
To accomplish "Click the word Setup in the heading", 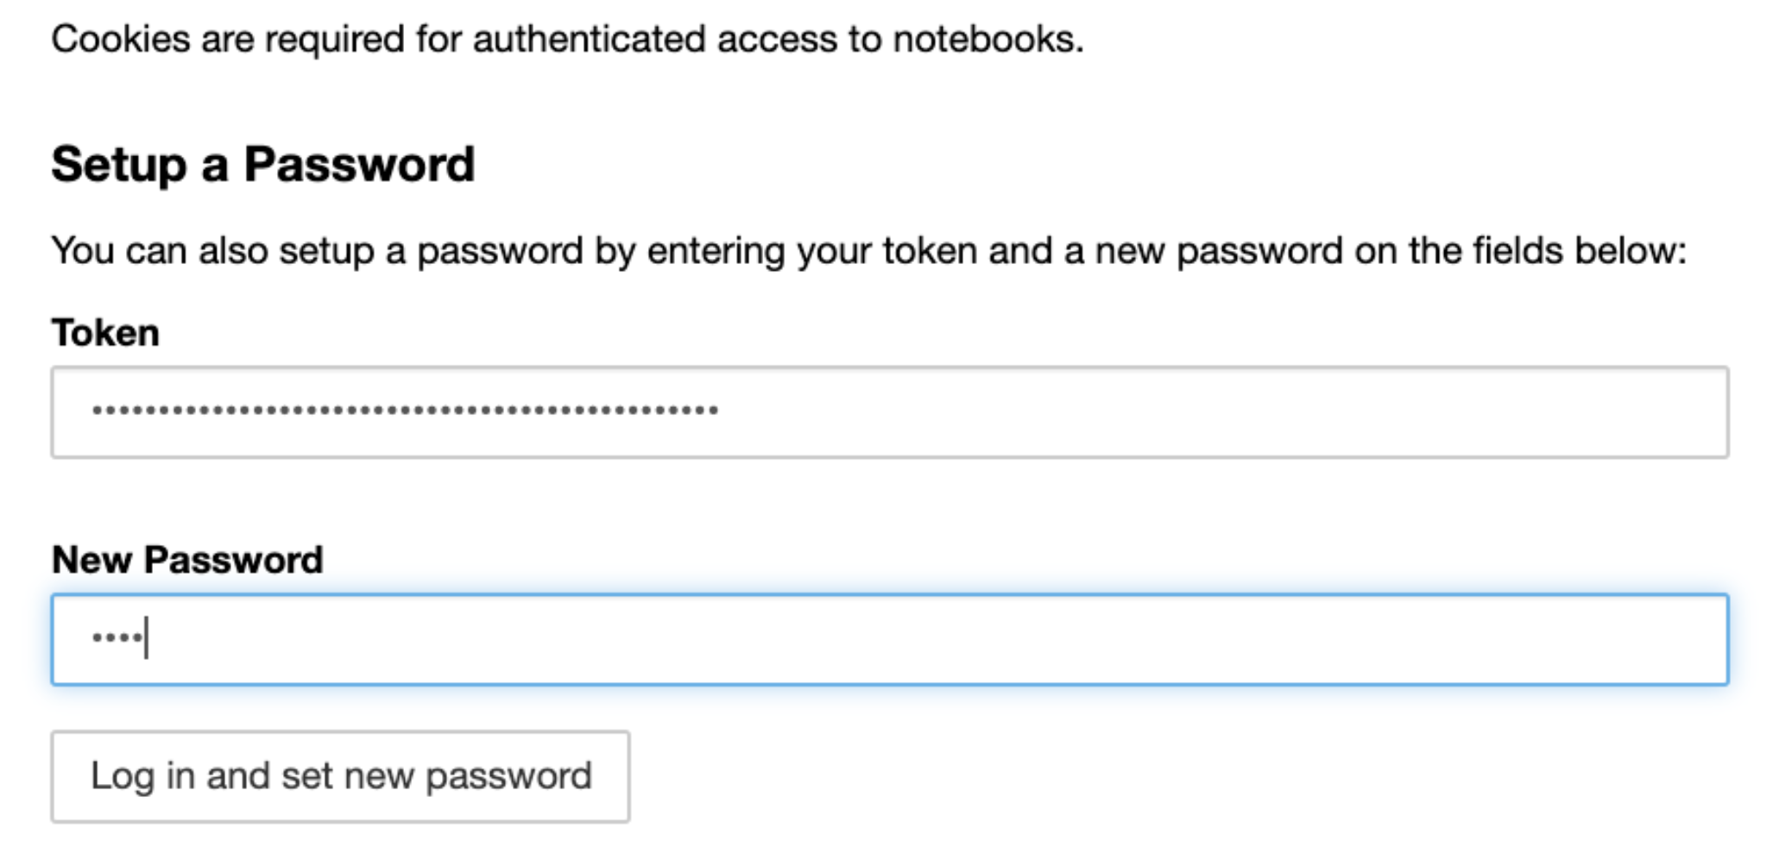I will 118,164.
